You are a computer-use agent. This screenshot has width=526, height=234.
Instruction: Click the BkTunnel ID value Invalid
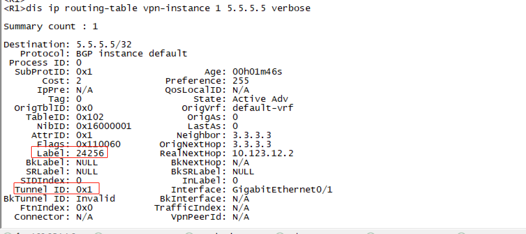95,199
